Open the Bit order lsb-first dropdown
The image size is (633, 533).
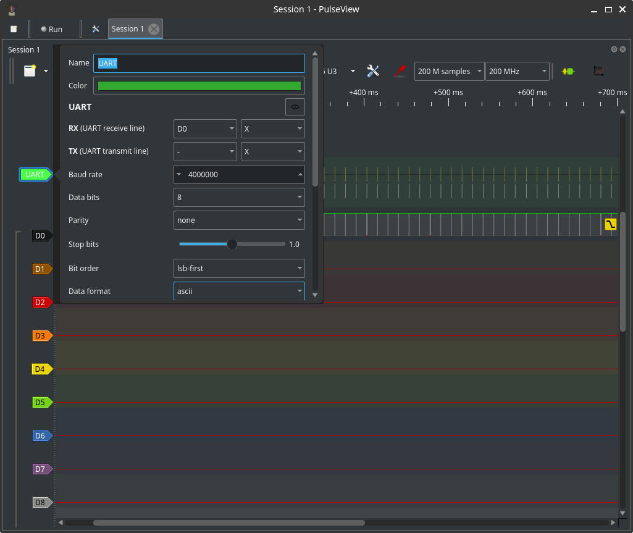(x=239, y=268)
